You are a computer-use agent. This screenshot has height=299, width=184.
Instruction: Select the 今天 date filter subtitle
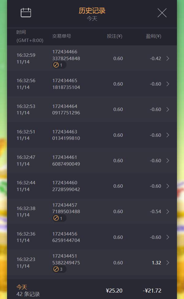[x=92, y=18]
